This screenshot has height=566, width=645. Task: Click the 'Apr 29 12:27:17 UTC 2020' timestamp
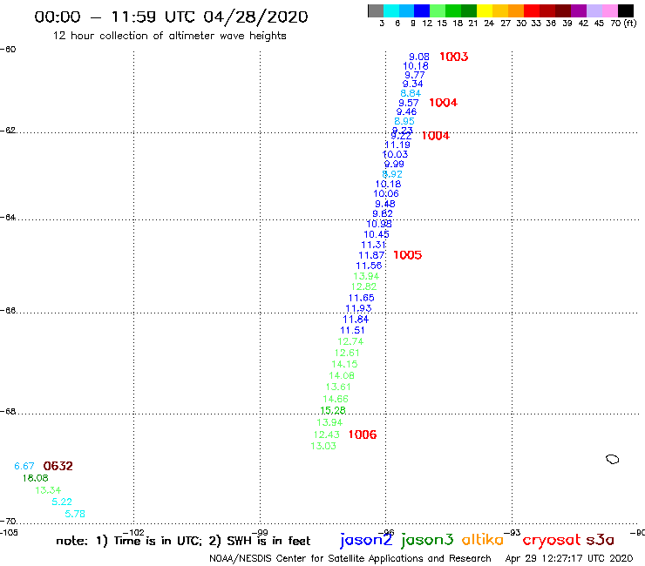tap(569, 558)
